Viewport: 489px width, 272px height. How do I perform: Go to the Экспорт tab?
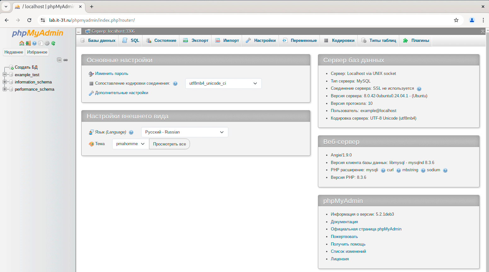click(x=196, y=41)
